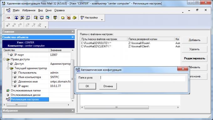This screenshot has width=213, height=120.
Task: Click the Удалить button
Action: coord(195,49)
